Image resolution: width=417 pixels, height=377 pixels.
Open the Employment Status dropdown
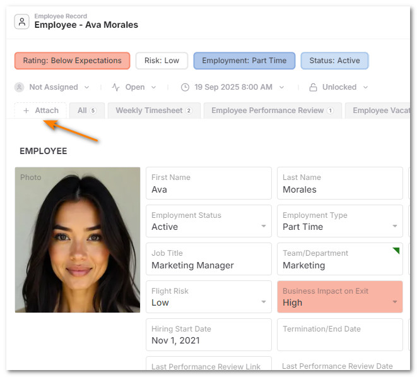click(263, 226)
